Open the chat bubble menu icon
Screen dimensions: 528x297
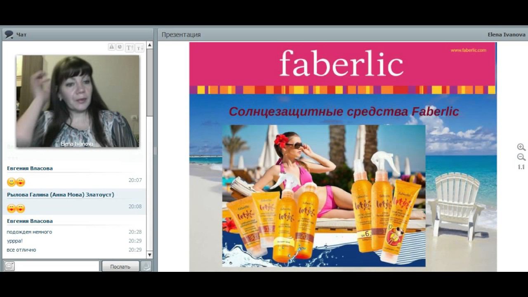9,35
